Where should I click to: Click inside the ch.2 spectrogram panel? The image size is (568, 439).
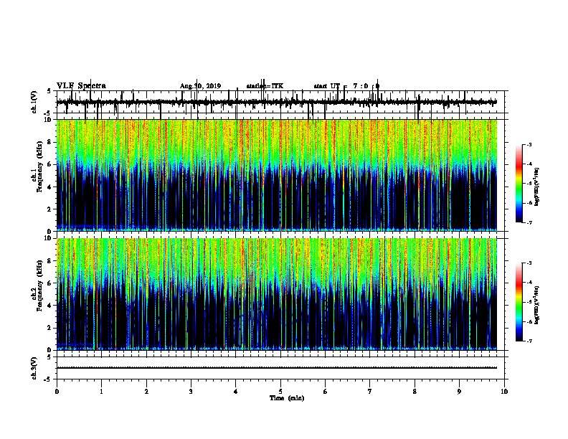click(277, 294)
